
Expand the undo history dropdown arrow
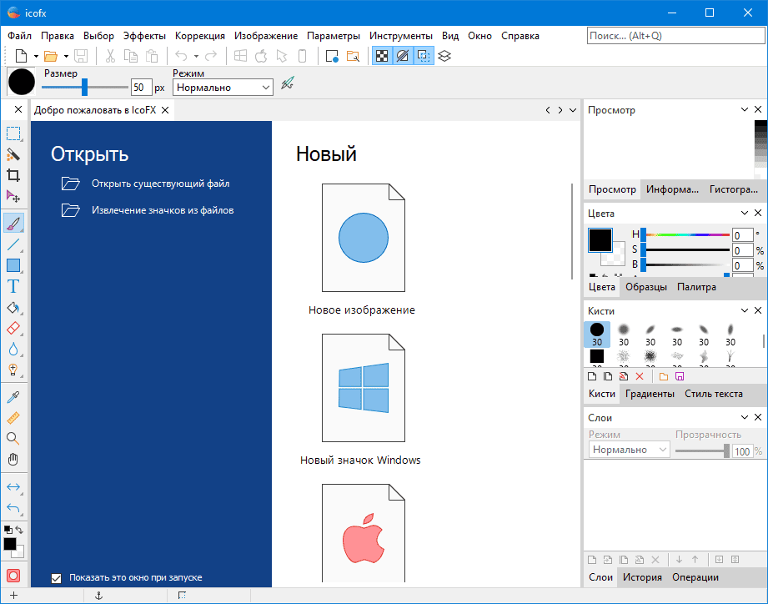(197, 57)
